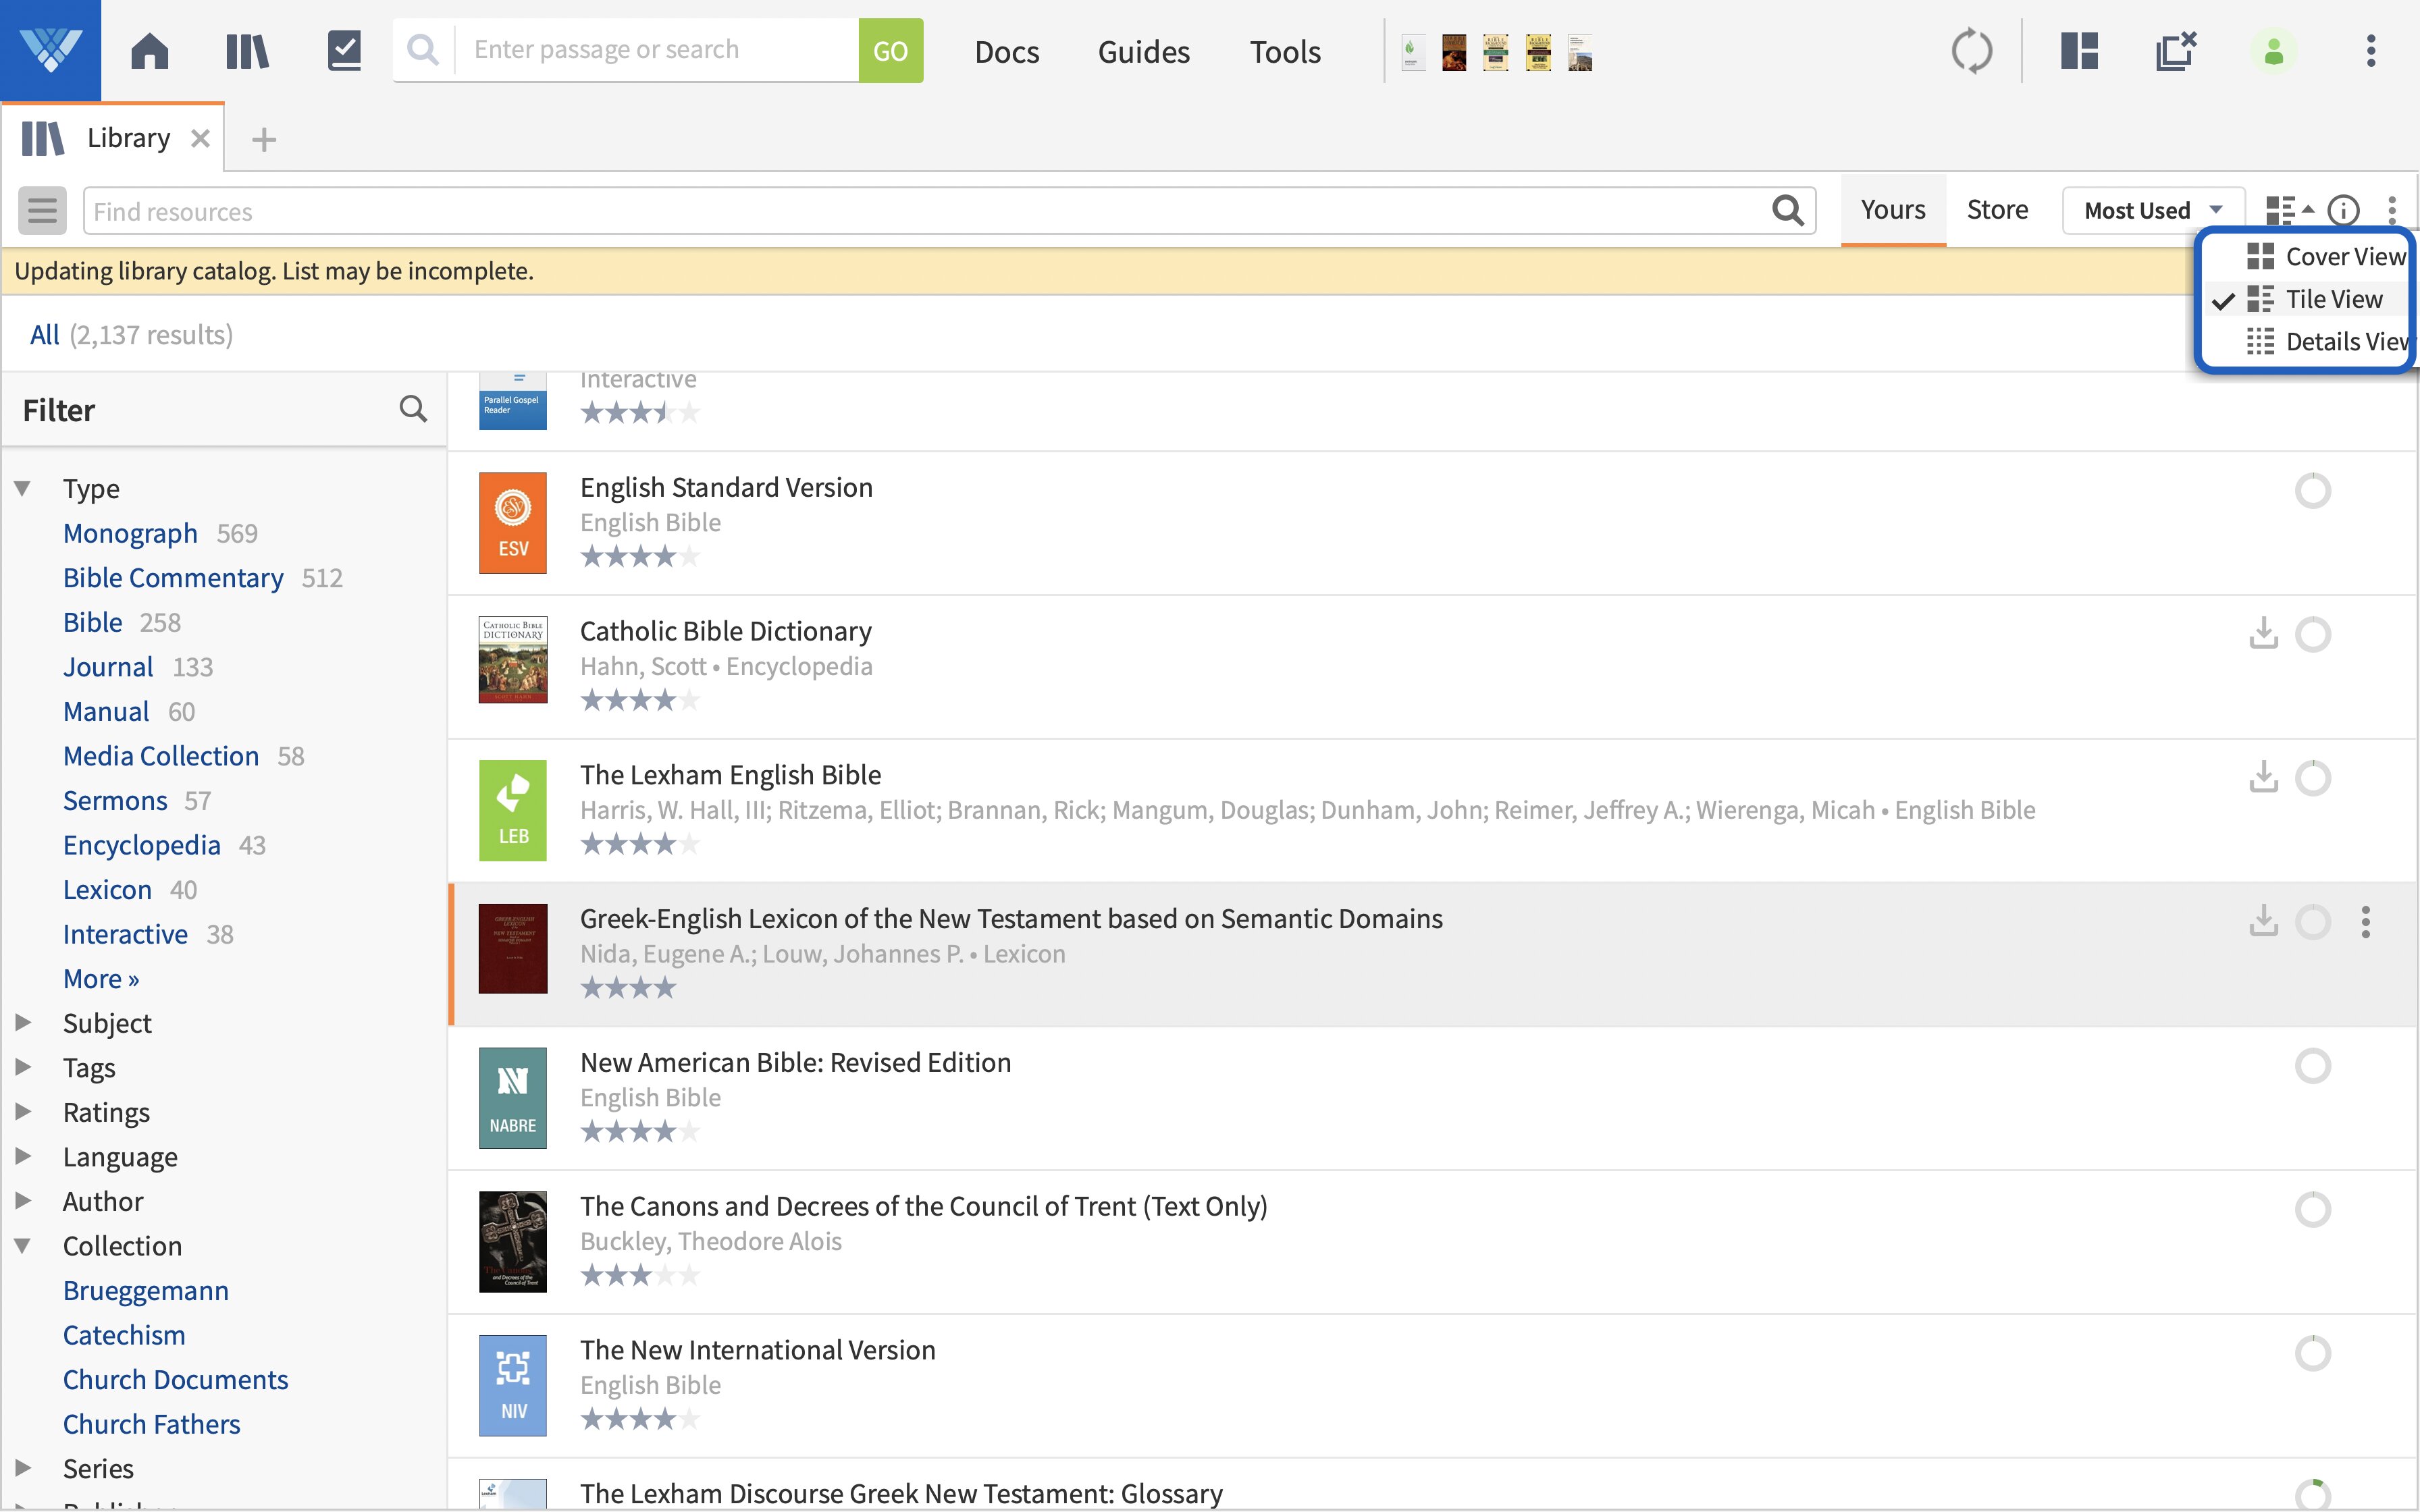Screen dimensions: 2420x1512
Task: Toggle circle for Catholic Bible Dictionary
Action: [2313, 634]
